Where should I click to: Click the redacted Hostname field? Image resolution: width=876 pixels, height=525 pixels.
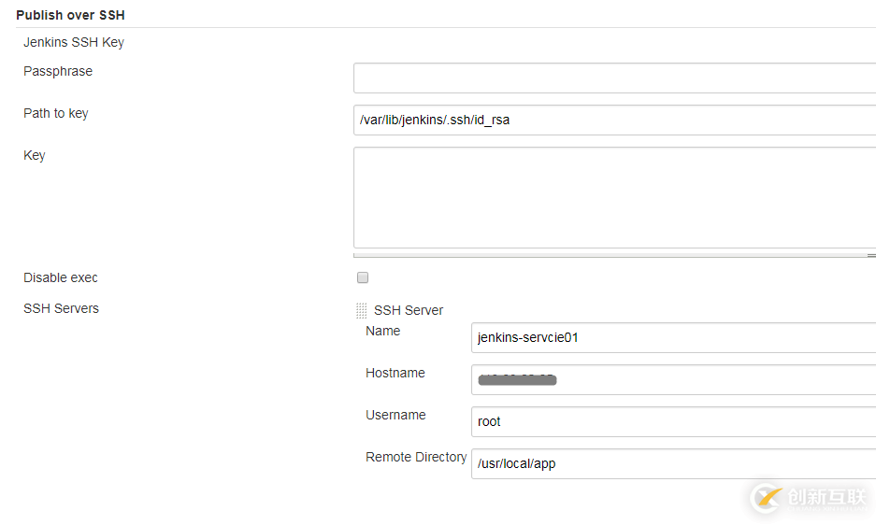(673, 380)
